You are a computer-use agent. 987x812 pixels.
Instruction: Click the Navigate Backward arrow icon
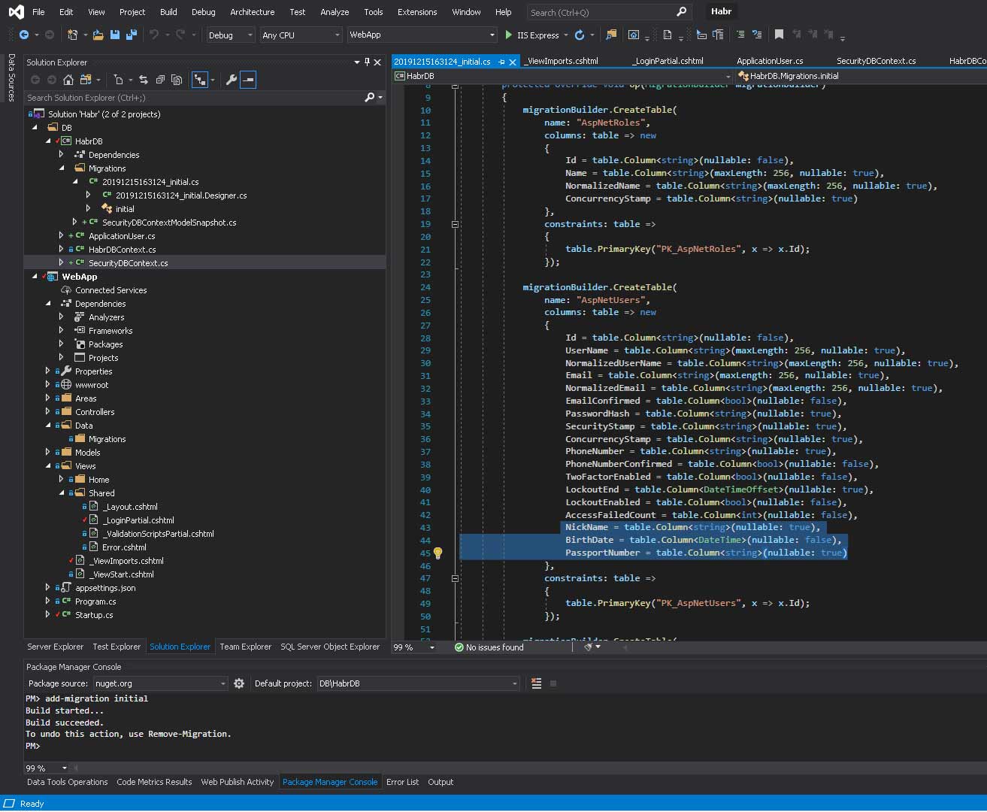pos(24,35)
